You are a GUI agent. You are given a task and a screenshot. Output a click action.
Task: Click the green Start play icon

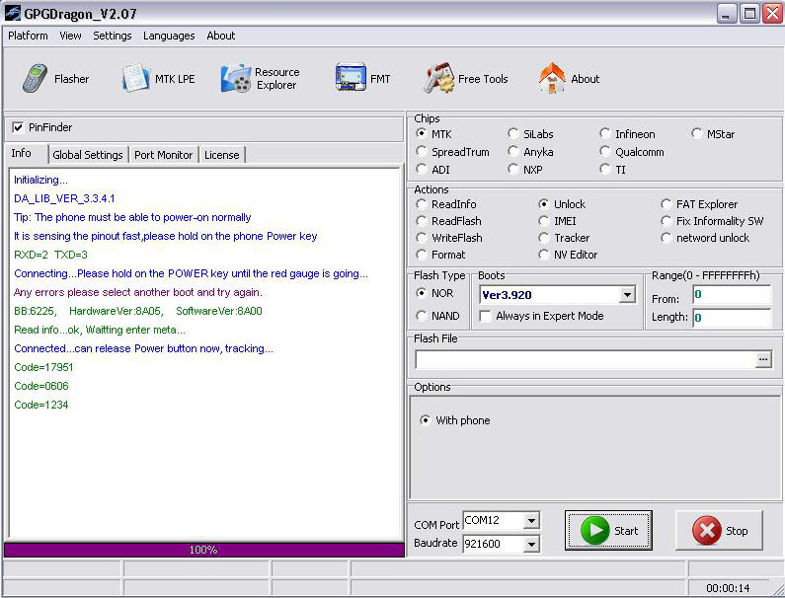click(594, 531)
